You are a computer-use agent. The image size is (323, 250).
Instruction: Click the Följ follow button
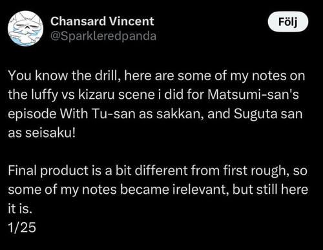point(288,22)
